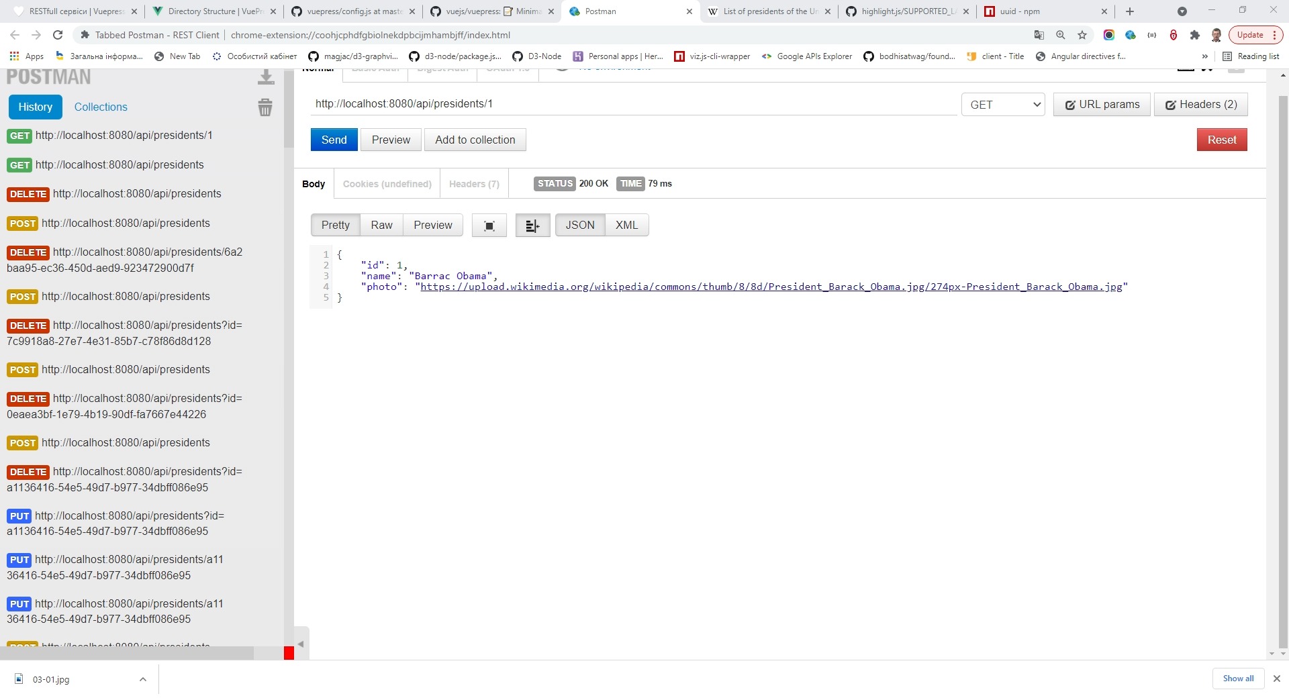Select the Pretty response view

click(335, 226)
